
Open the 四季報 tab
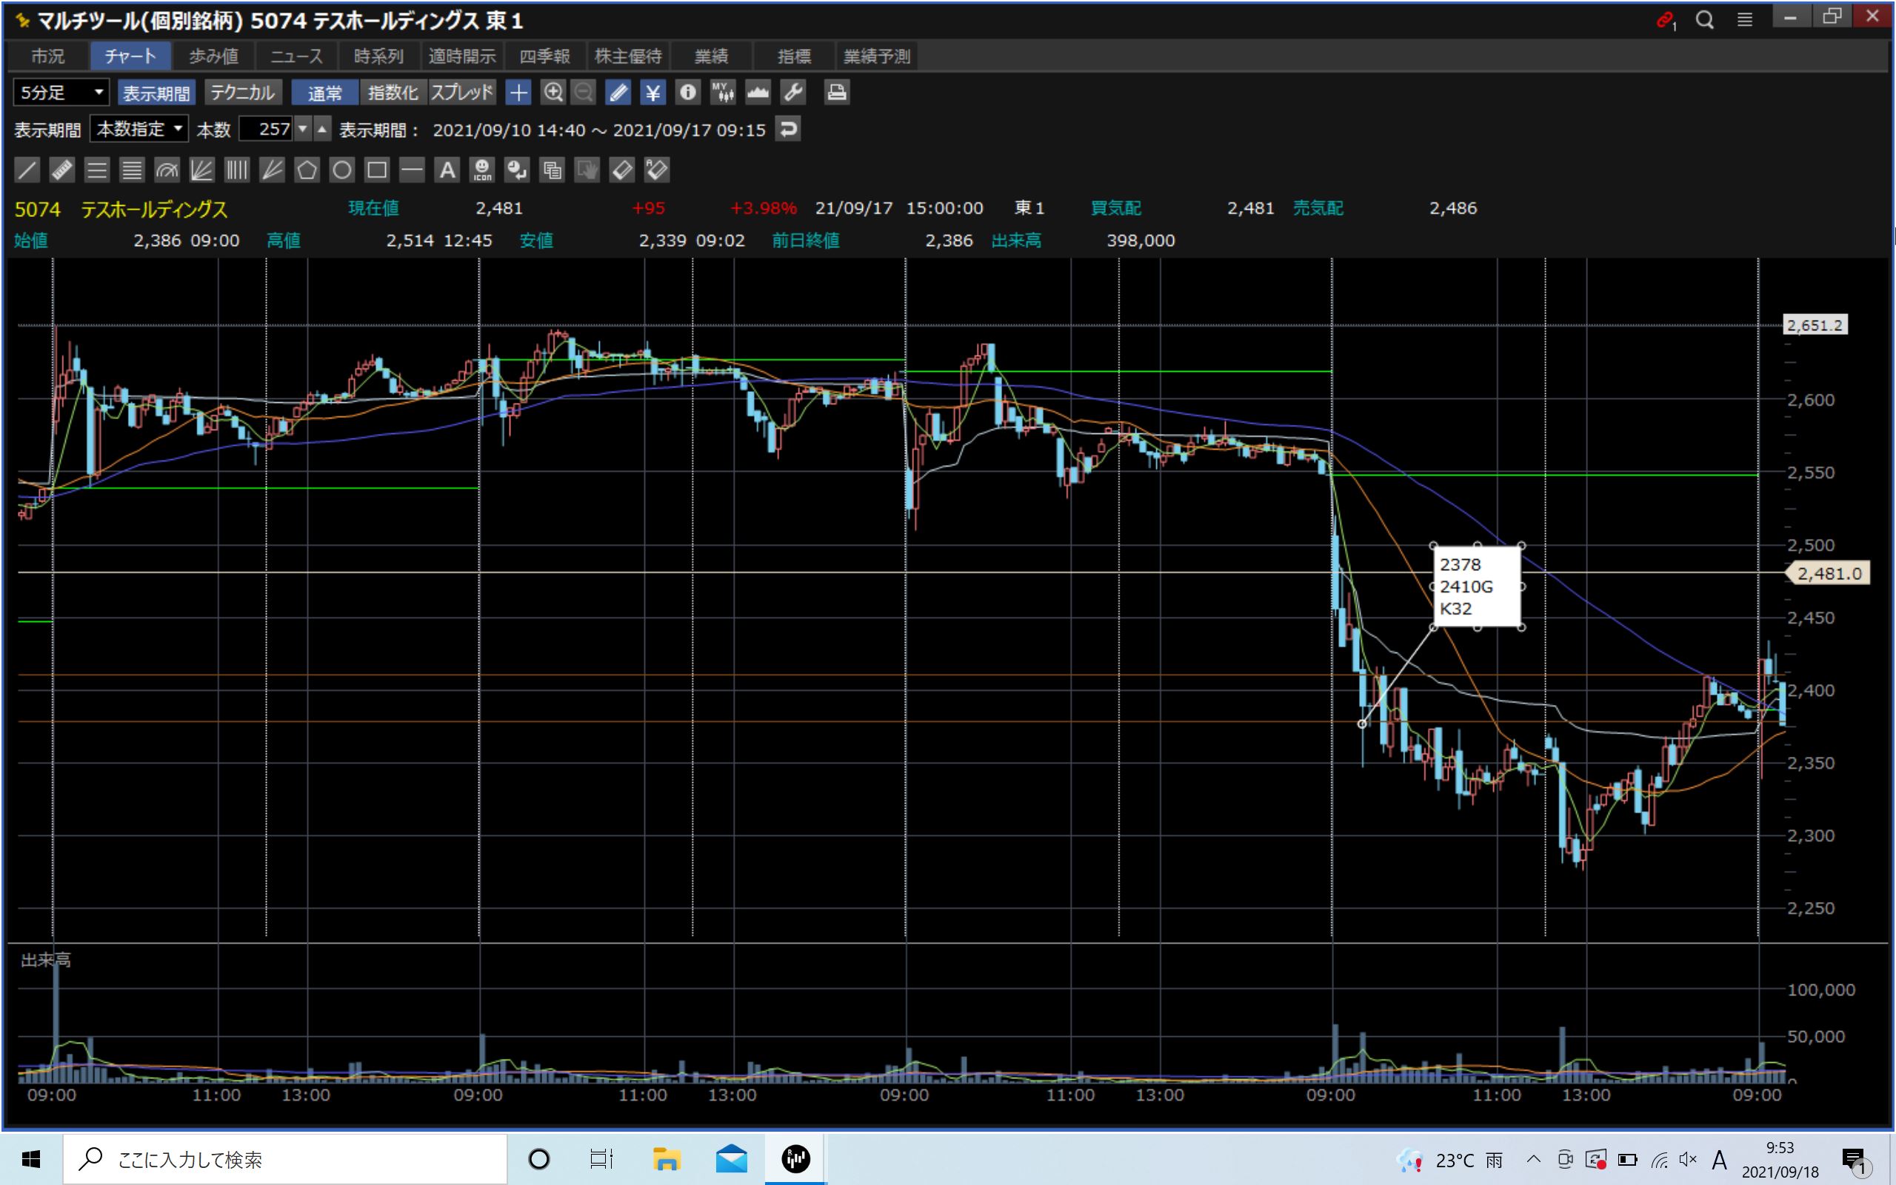click(544, 56)
